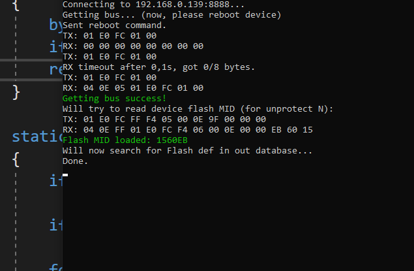Image resolution: width=414 pixels, height=271 pixels.
Task: Click the closing curly brace above "static"
Action: pos(16,92)
